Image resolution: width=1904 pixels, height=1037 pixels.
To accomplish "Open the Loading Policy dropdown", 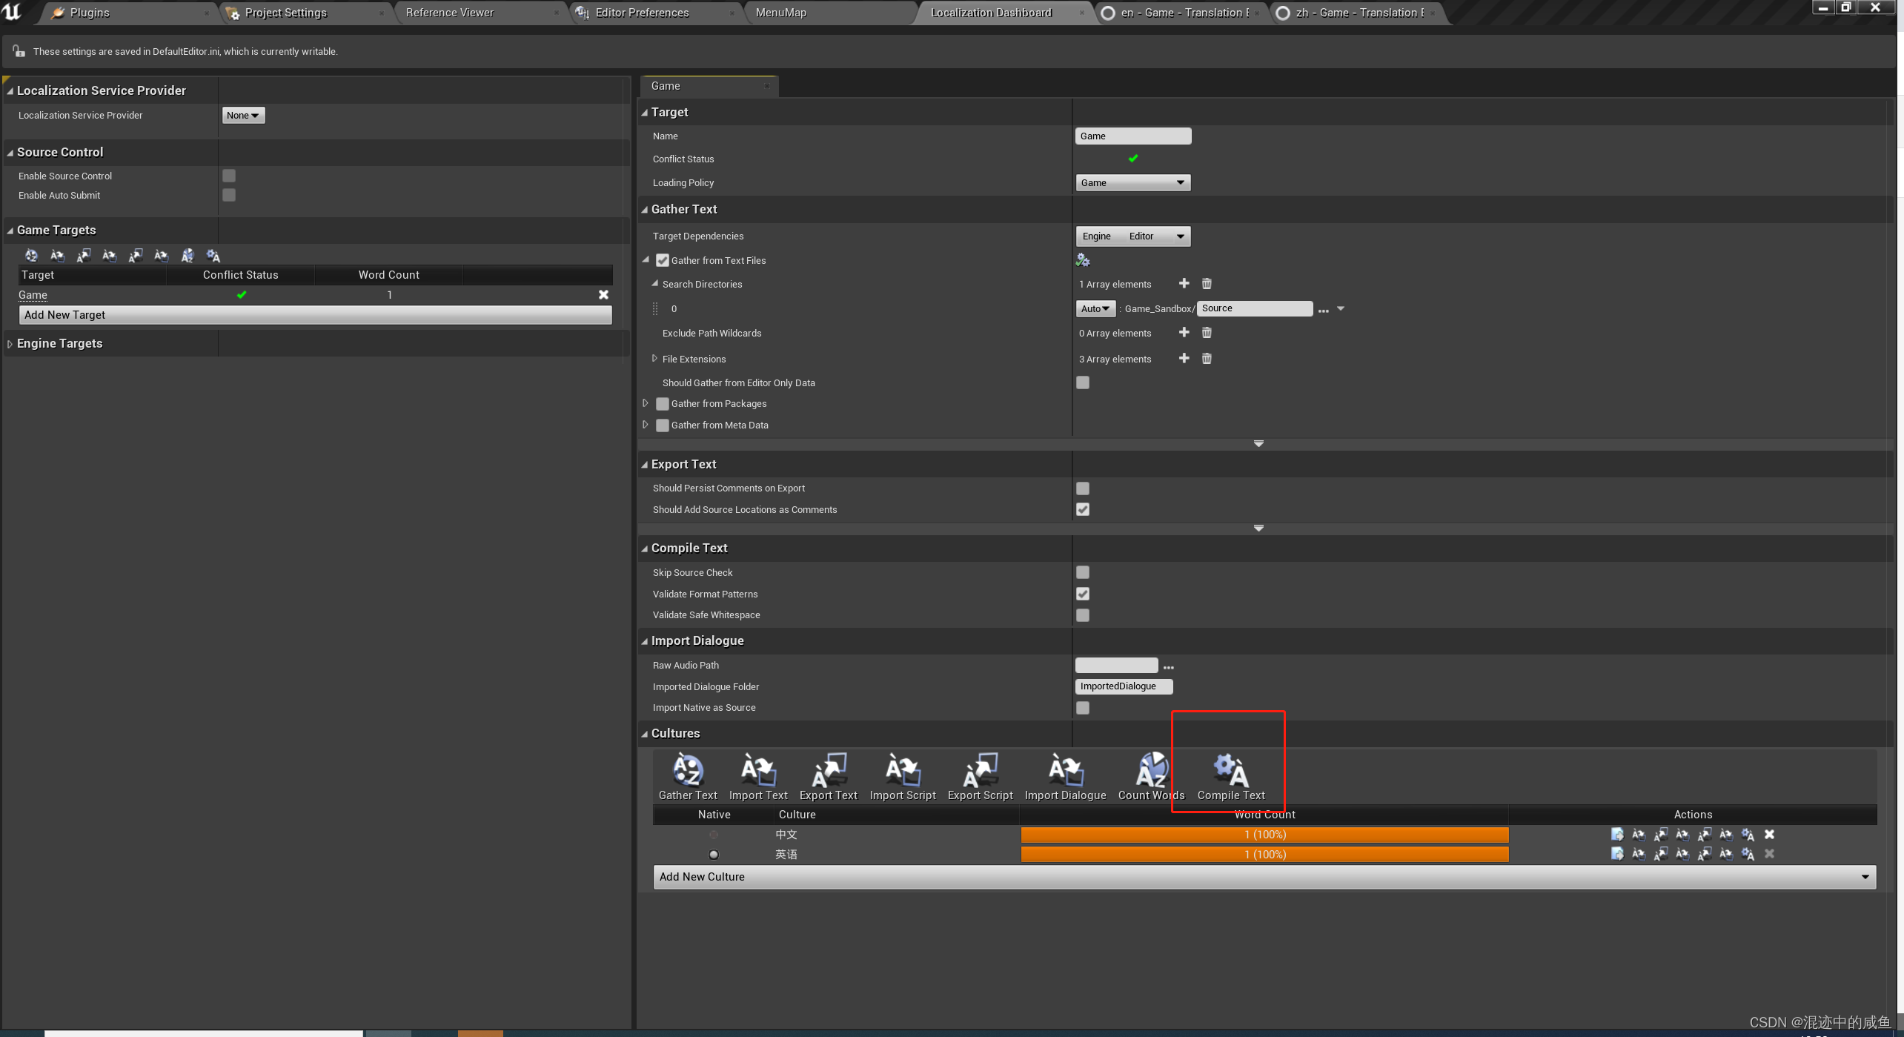I will (1132, 183).
